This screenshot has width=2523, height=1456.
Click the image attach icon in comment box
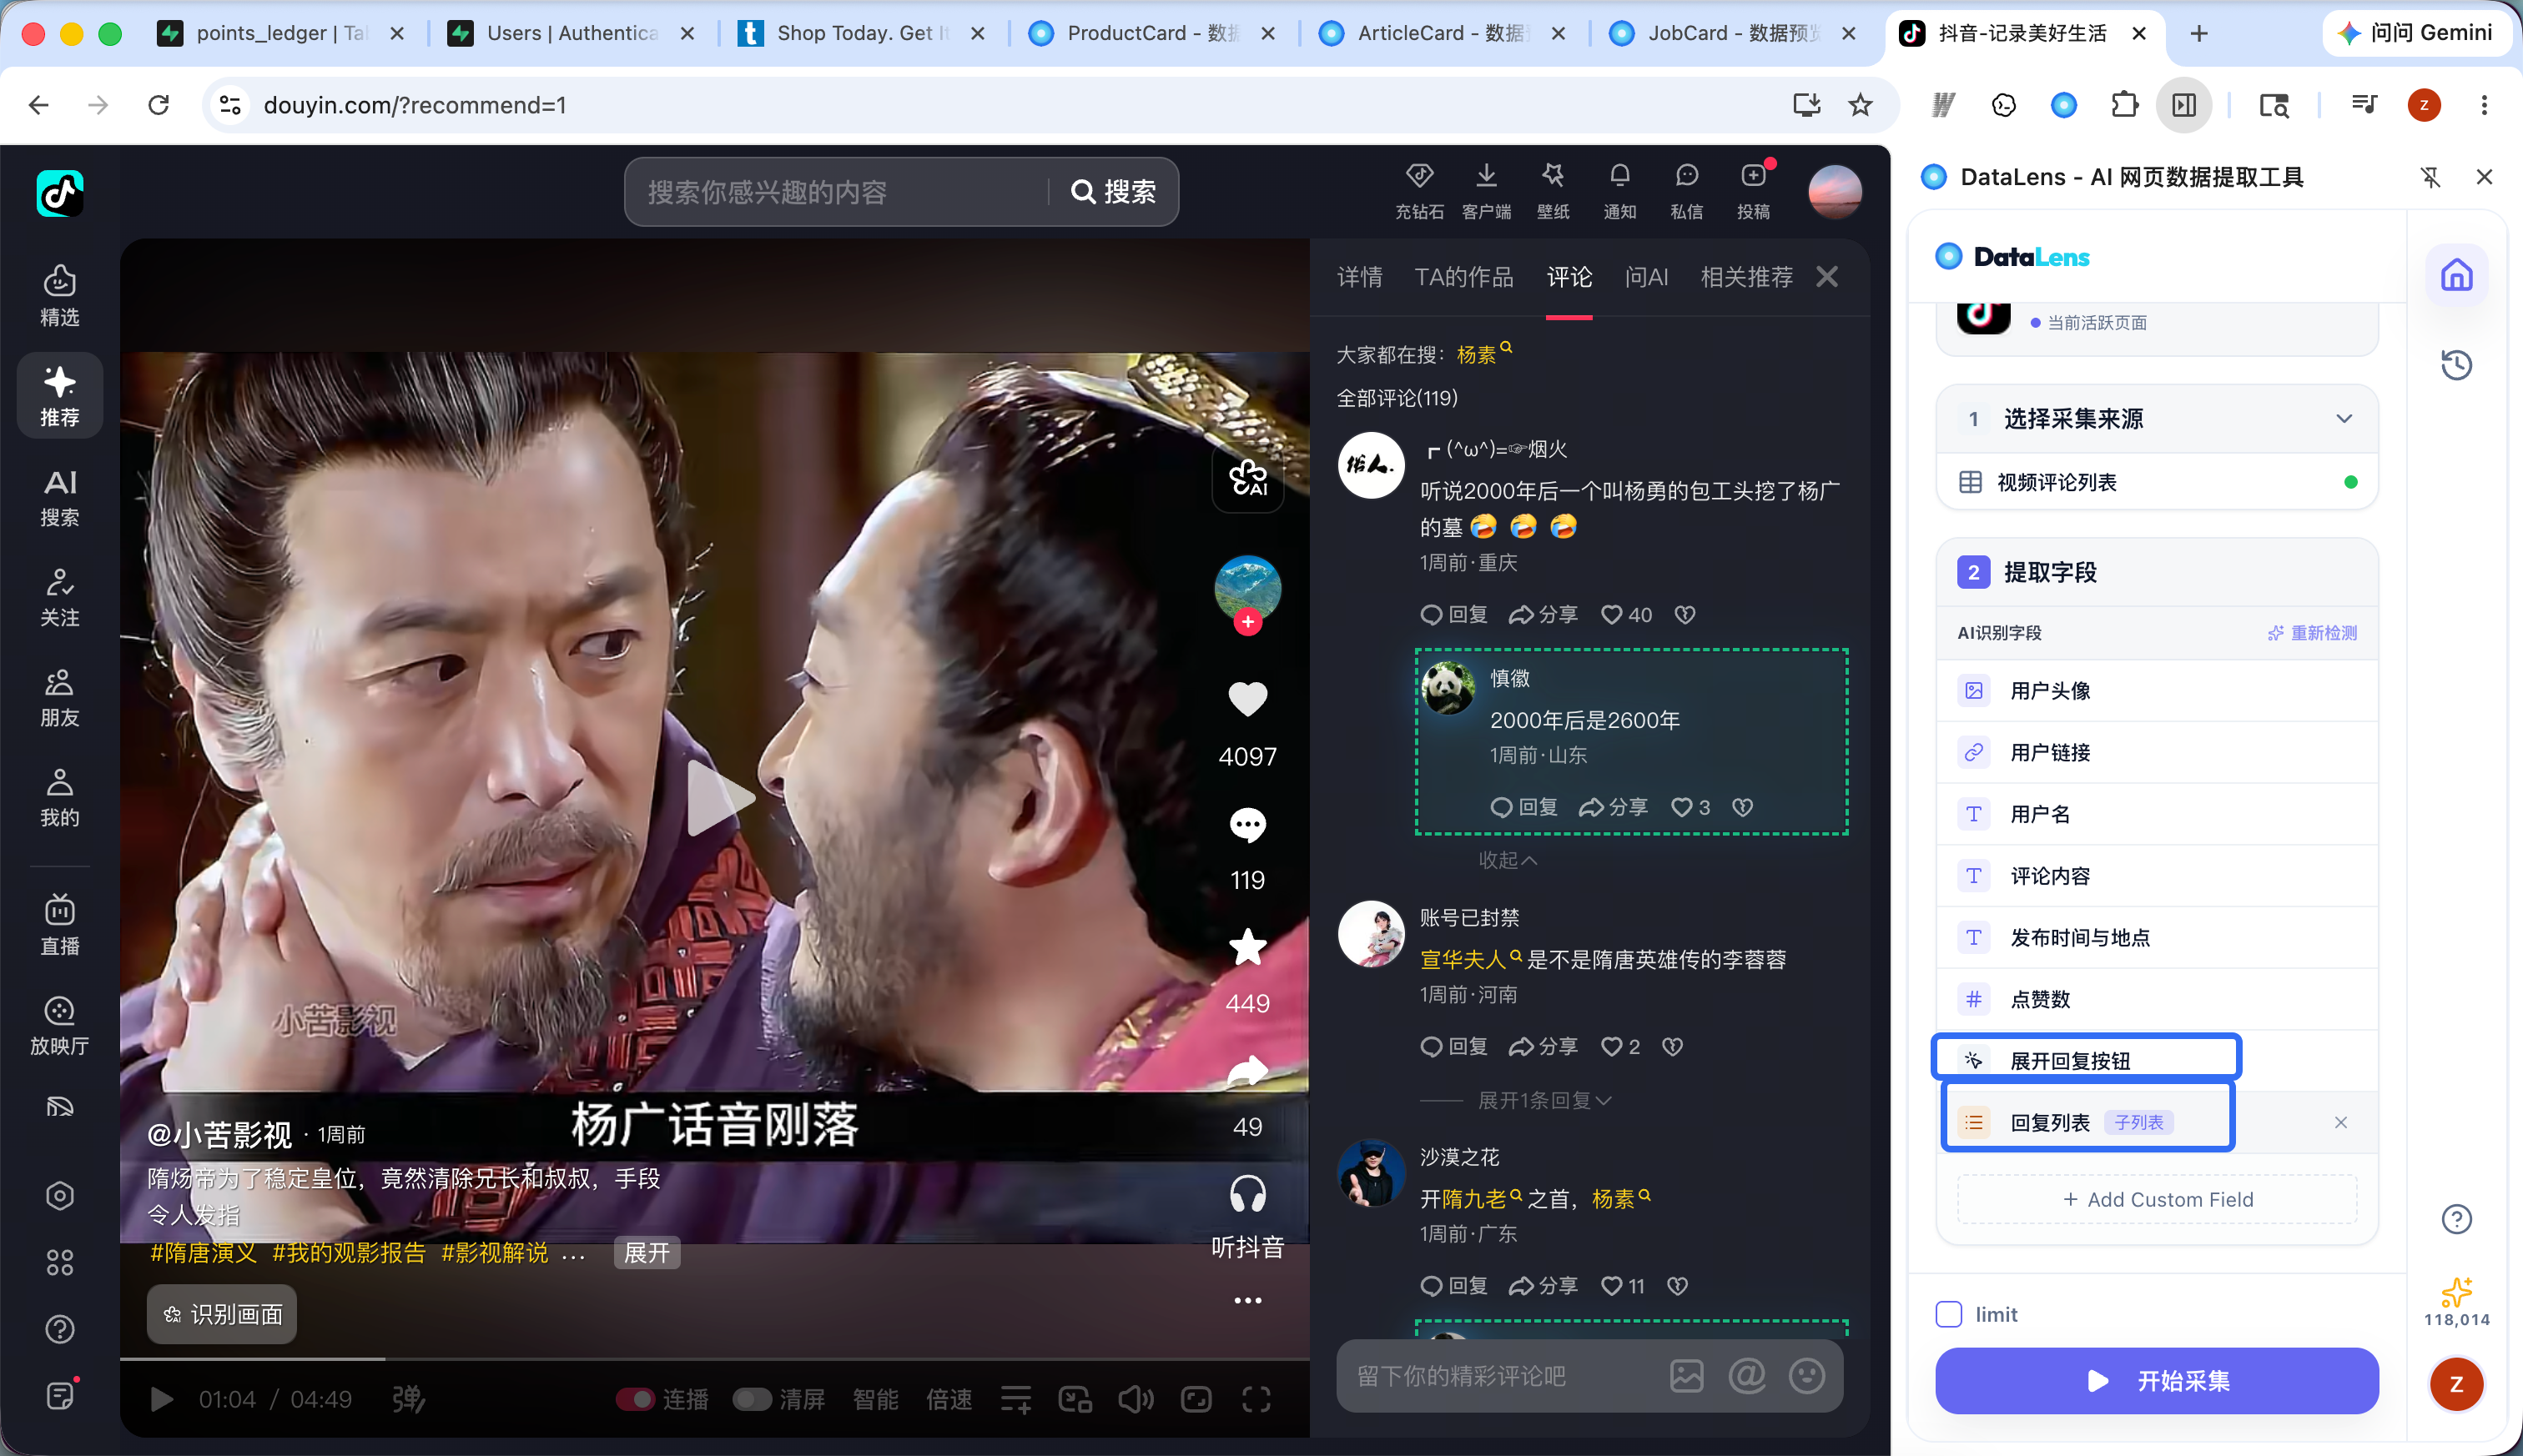click(x=1687, y=1376)
